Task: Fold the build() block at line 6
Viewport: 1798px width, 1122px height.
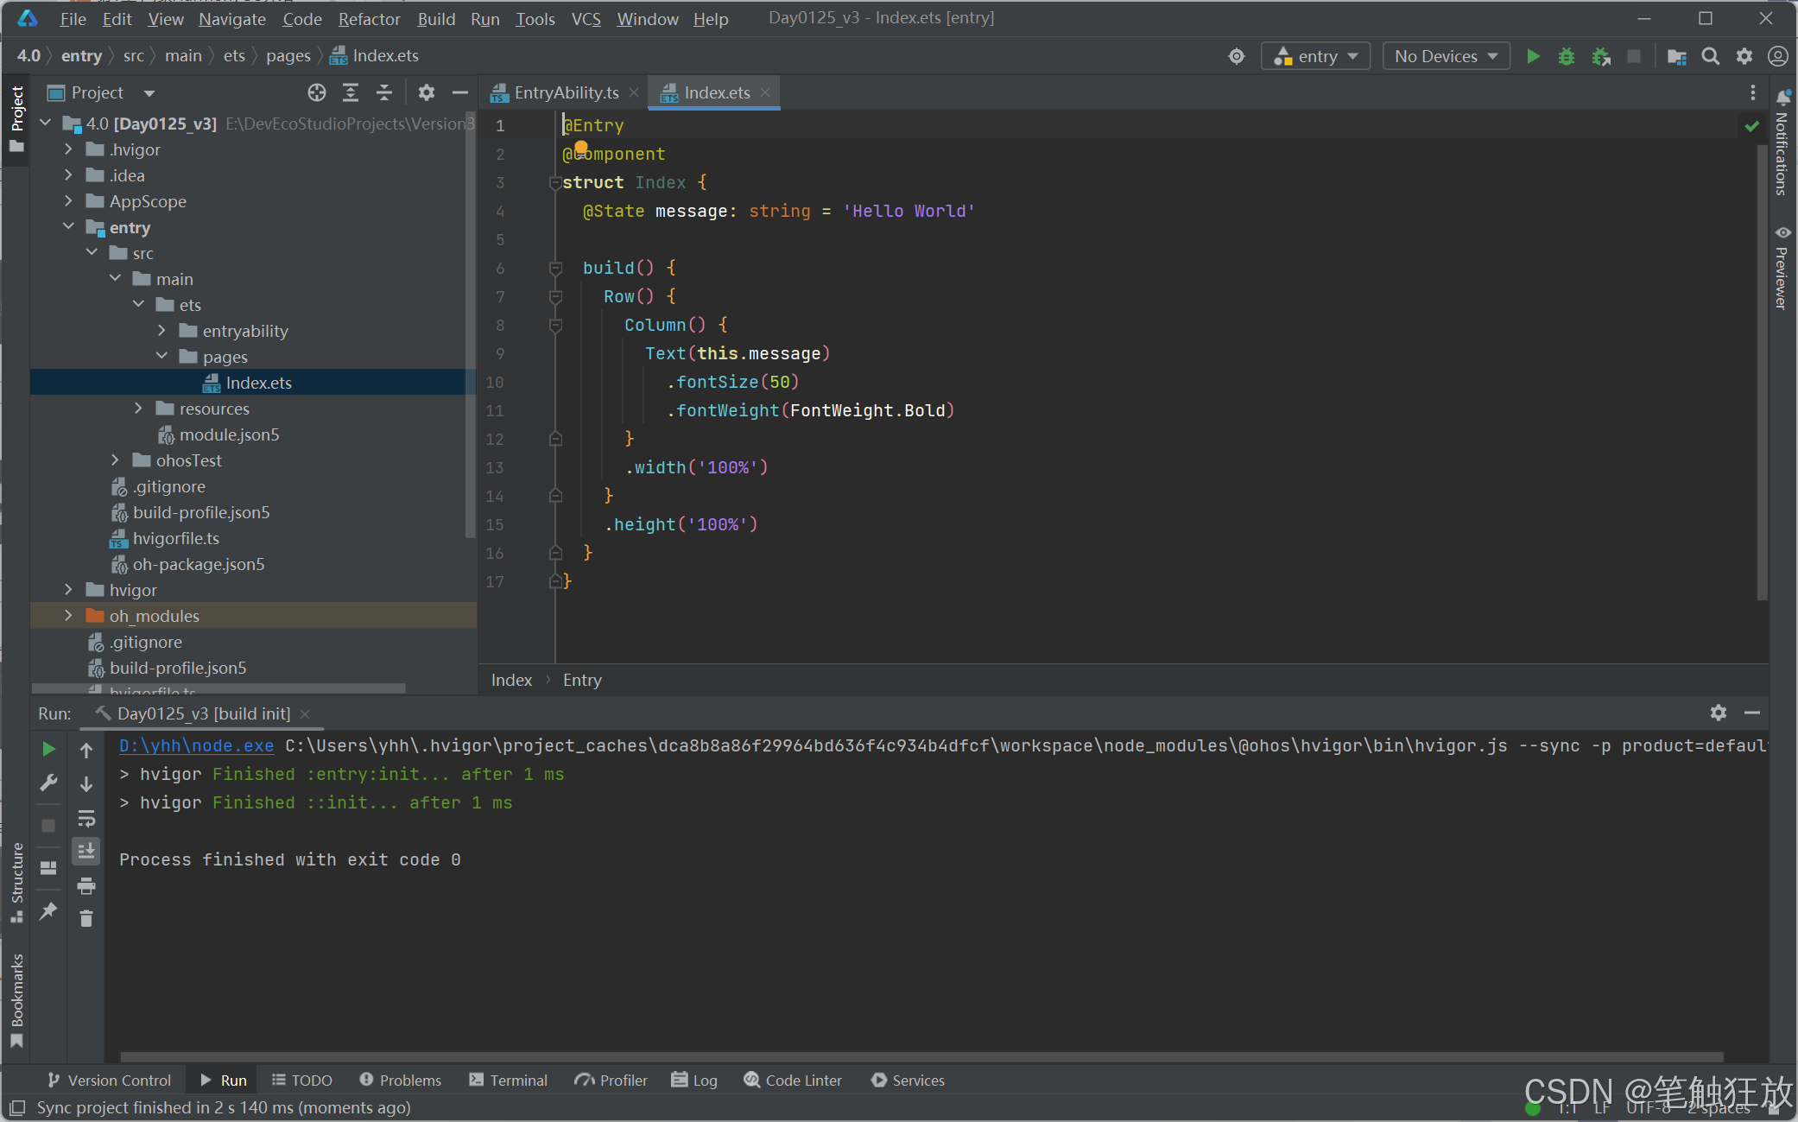Action: 556,269
